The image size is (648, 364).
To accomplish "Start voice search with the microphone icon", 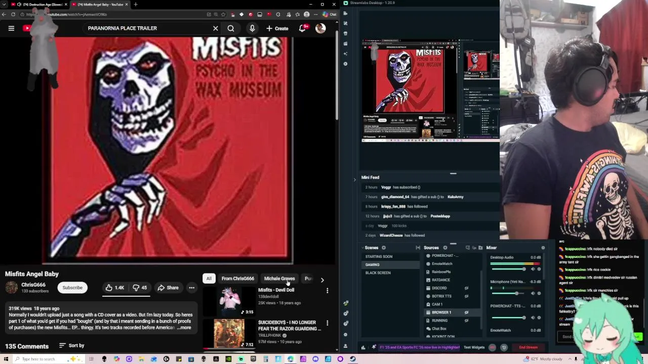I will point(252,28).
